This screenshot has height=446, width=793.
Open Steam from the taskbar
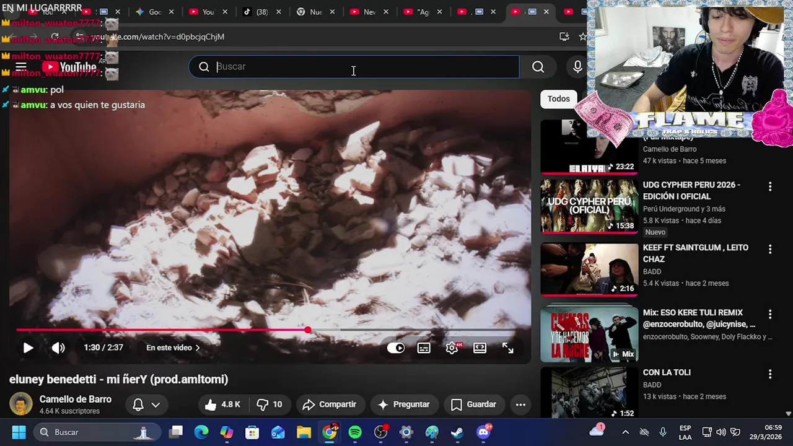457,432
